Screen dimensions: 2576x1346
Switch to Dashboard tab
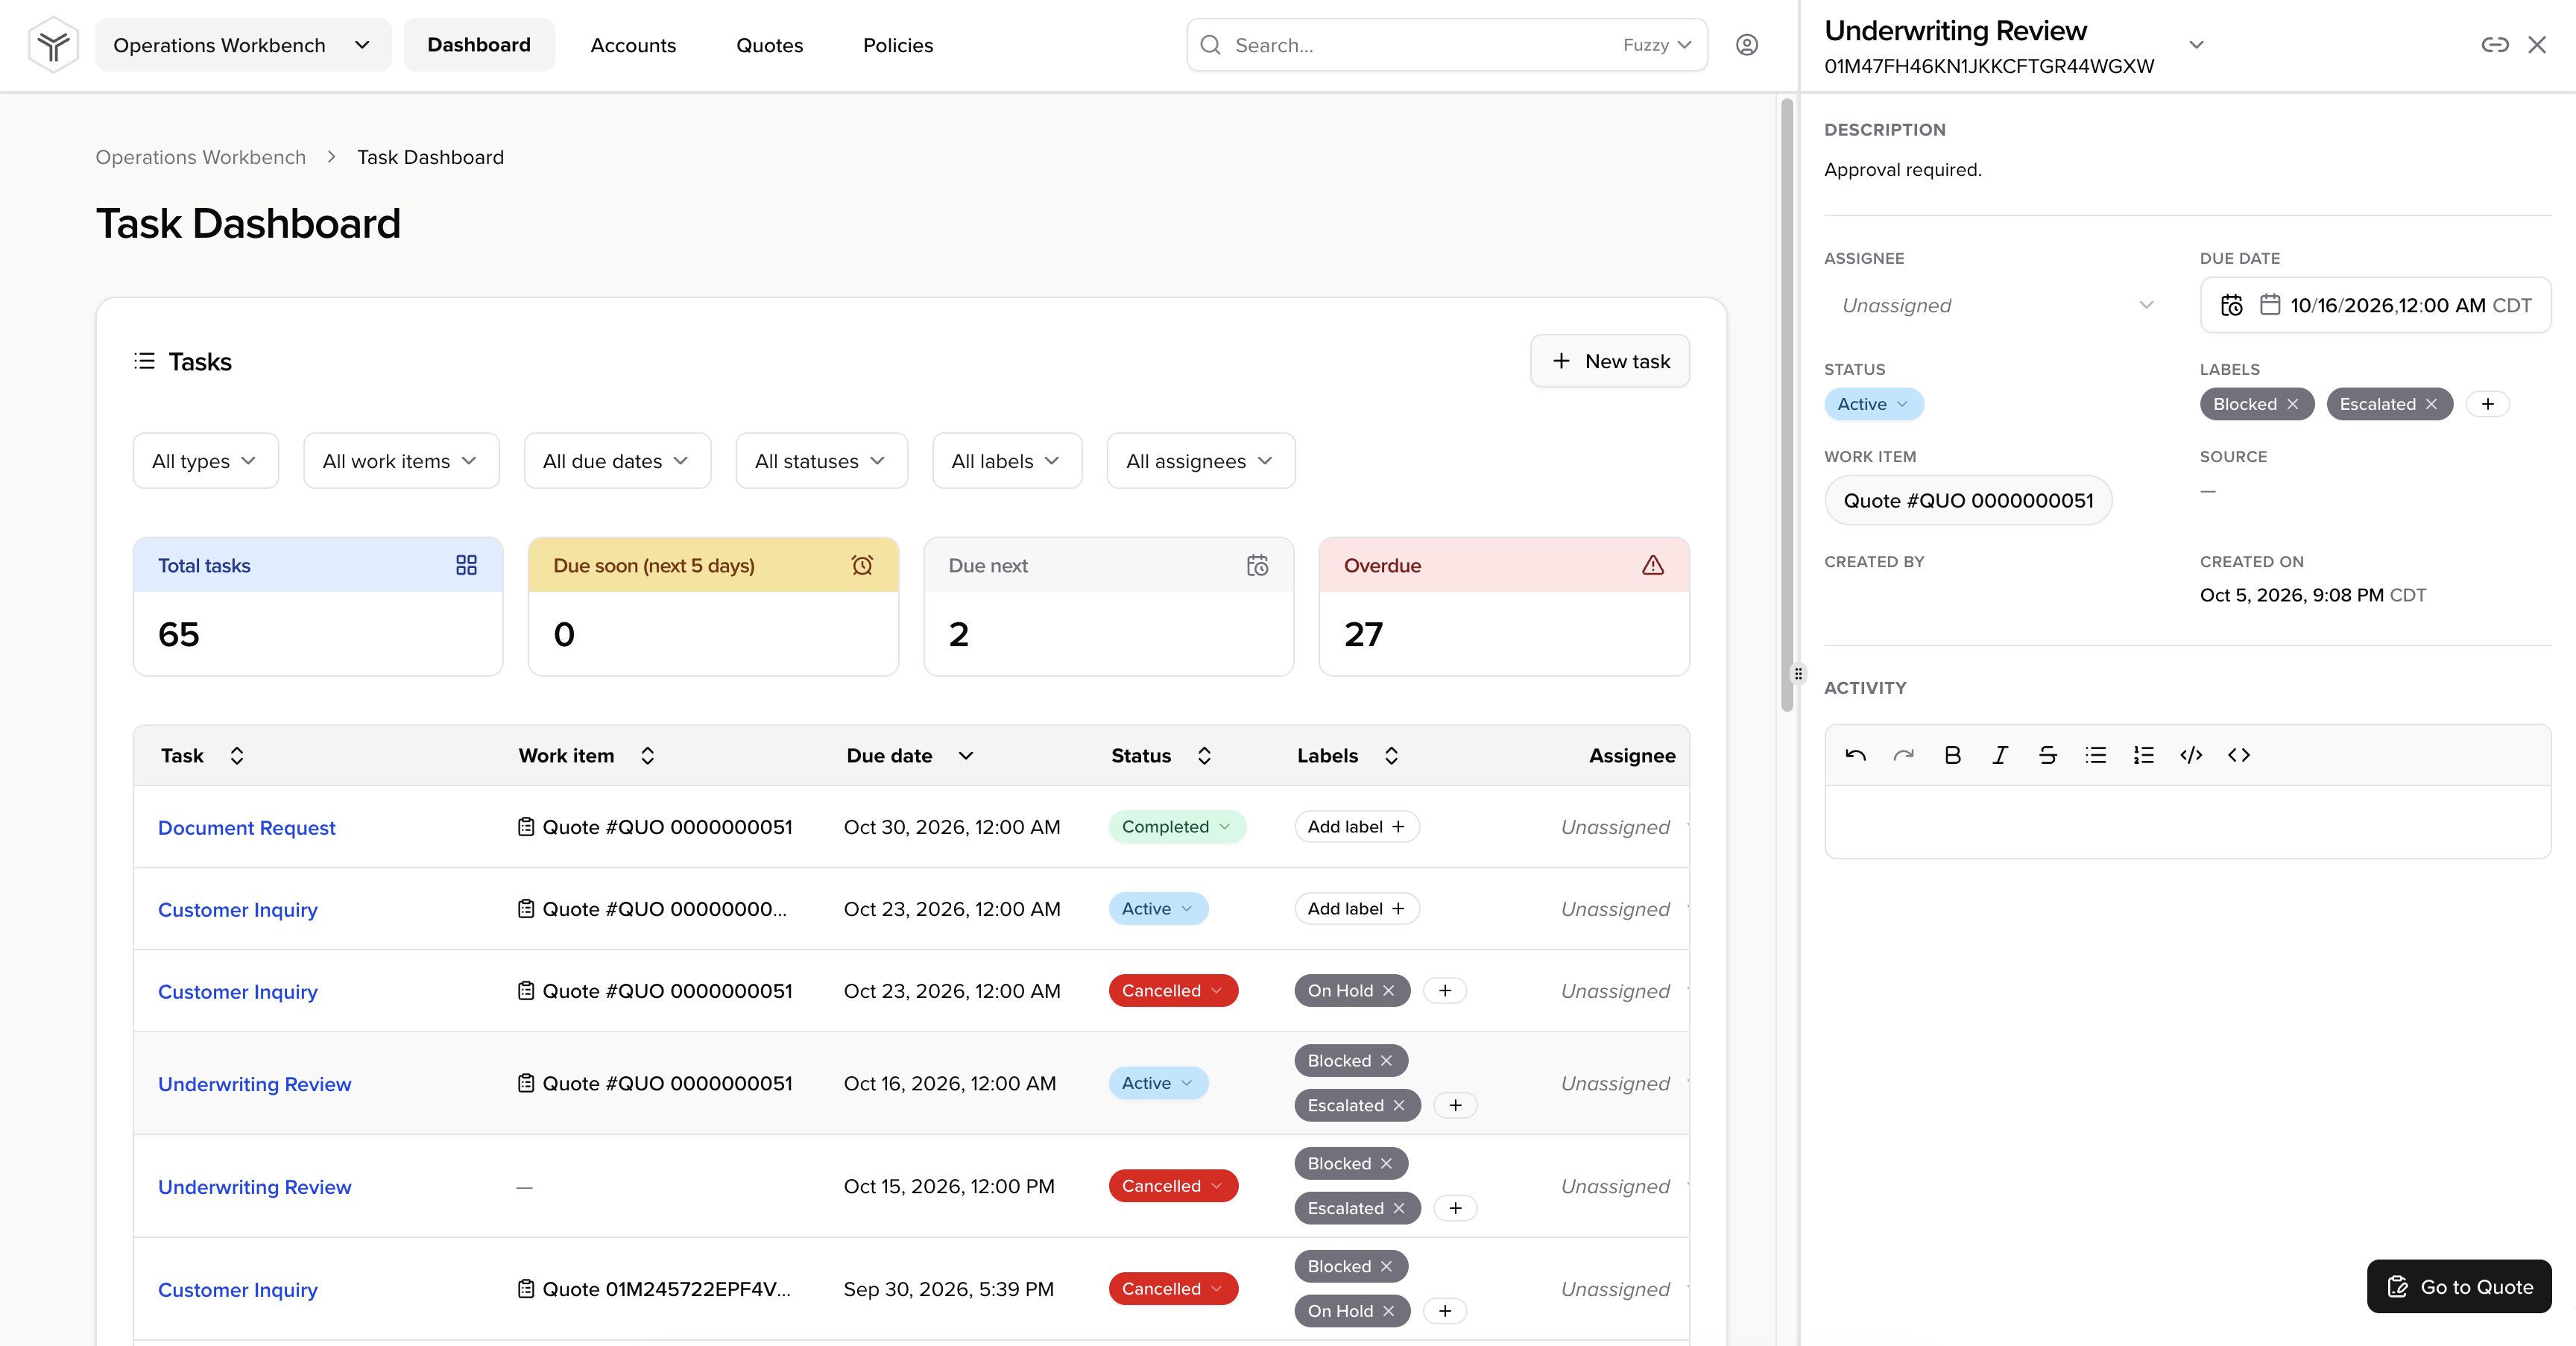[479, 45]
